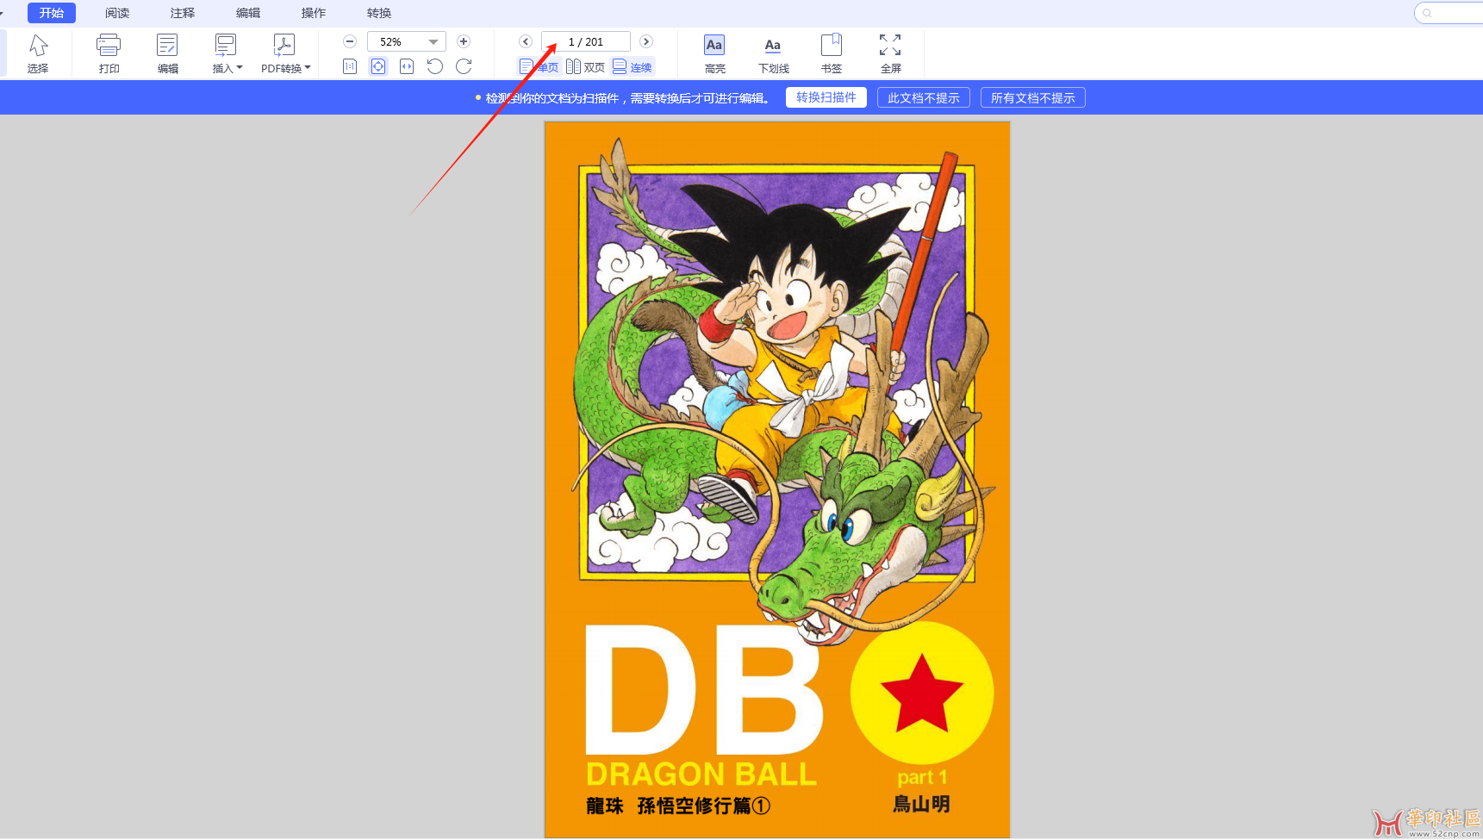Add a 书签 bookmark
The height and width of the screenshot is (840, 1483).
[x=832, y=53]
